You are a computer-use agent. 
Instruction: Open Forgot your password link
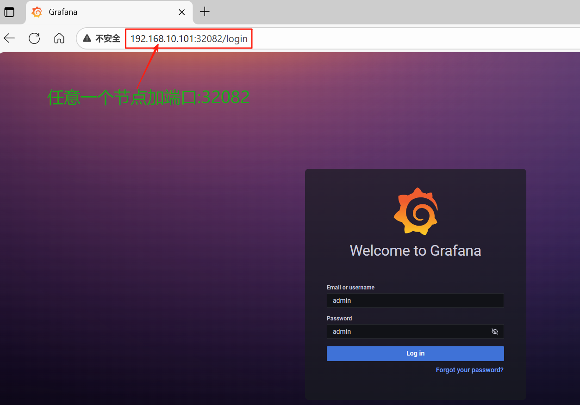469,370
